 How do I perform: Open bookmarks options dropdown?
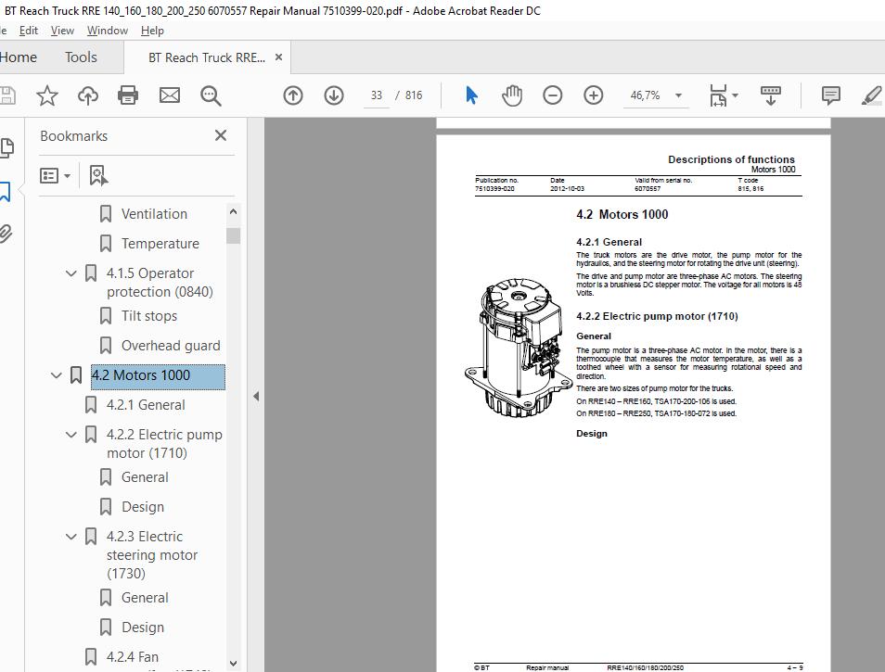(x=56, y=176)
